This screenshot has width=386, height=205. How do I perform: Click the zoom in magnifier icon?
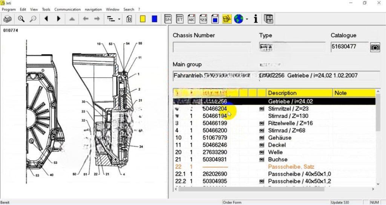(21, 19)
